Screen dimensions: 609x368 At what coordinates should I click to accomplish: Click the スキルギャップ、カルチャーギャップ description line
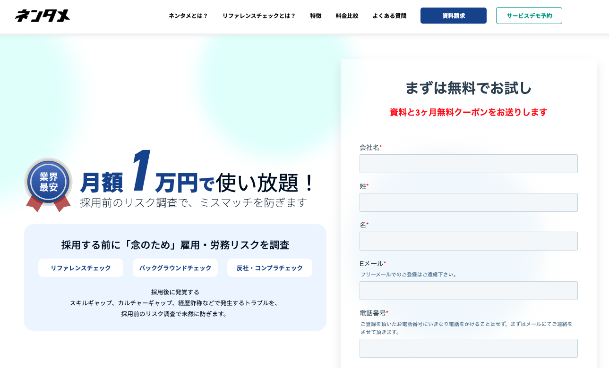coord(175,303)
